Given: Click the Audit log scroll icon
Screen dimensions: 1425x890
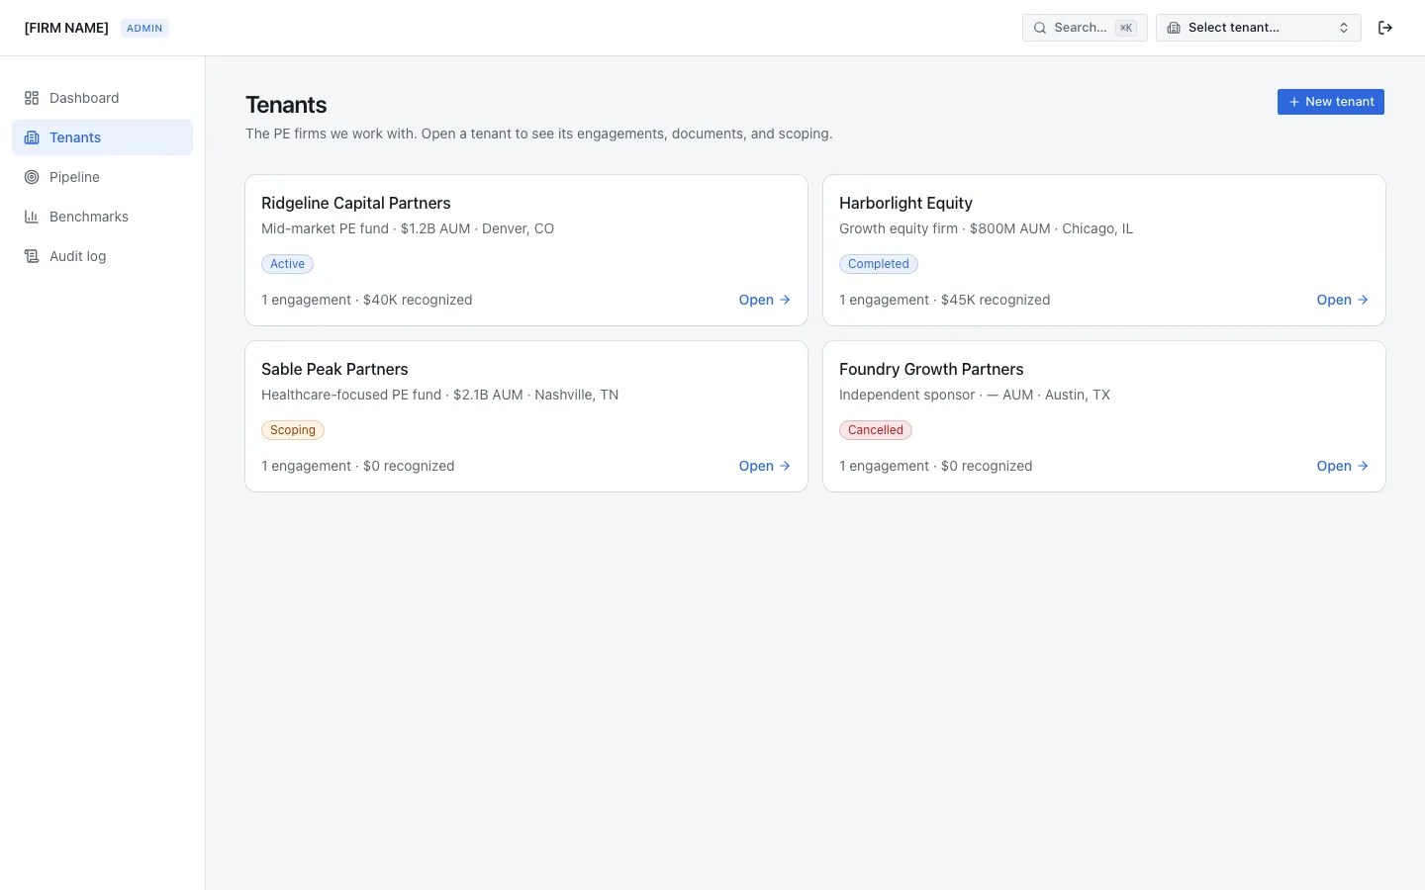Looking at the screenshot, I should pyautogui.click(x=32, y=256).
